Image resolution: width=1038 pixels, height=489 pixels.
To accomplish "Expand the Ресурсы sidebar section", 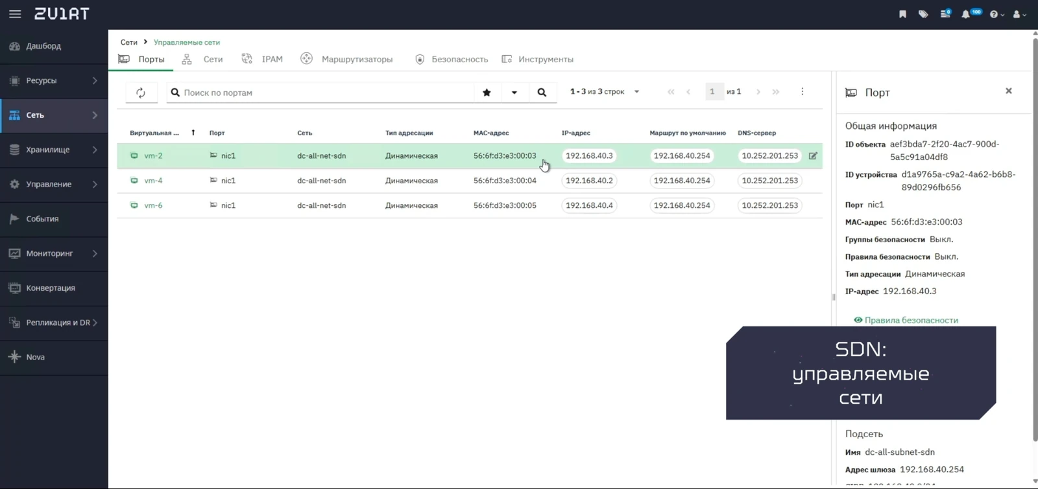I will click(54, 81).
